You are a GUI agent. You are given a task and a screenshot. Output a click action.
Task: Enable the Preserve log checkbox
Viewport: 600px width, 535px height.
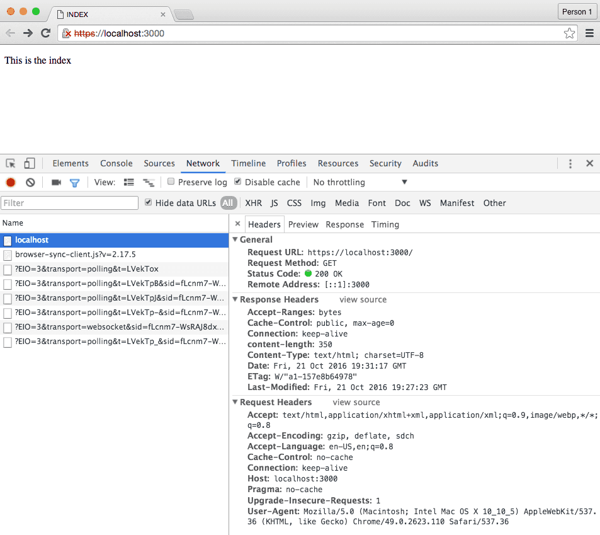[x=171, y=182]
